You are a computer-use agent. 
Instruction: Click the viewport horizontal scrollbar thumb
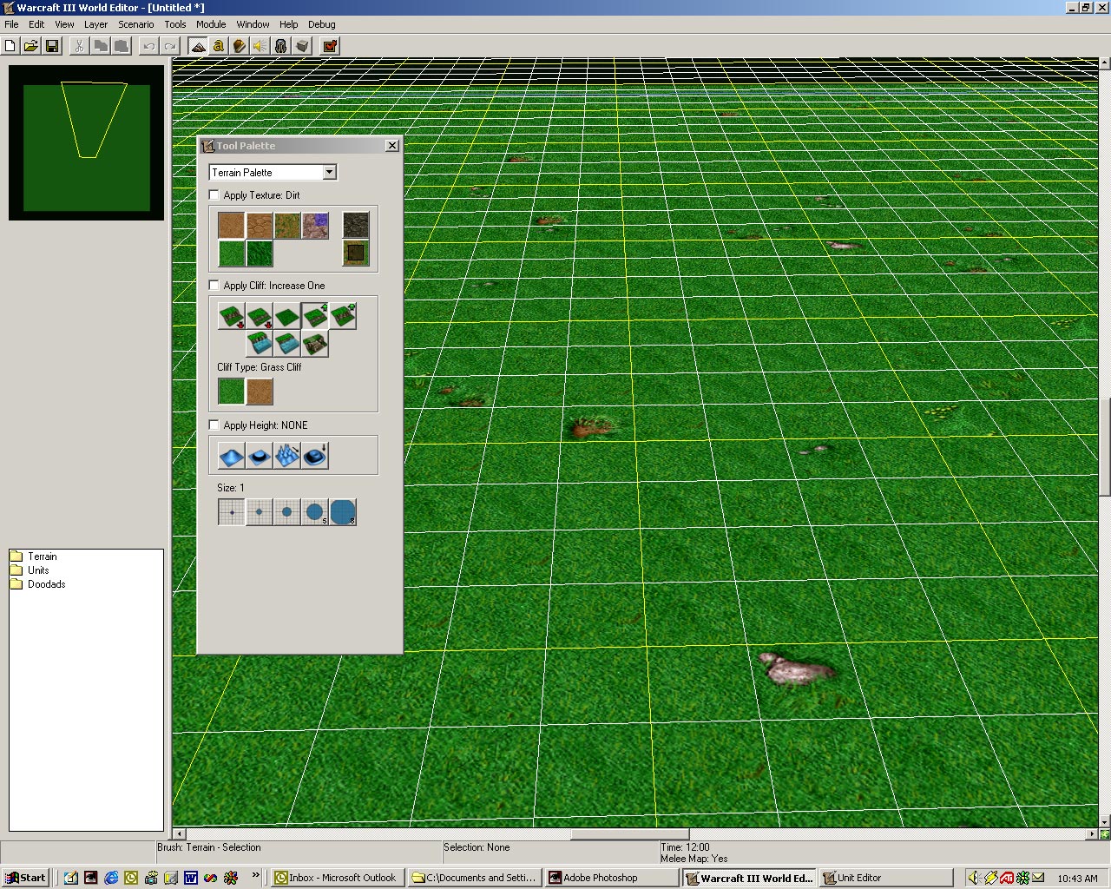pyautogui.click(x=630, y=834)
